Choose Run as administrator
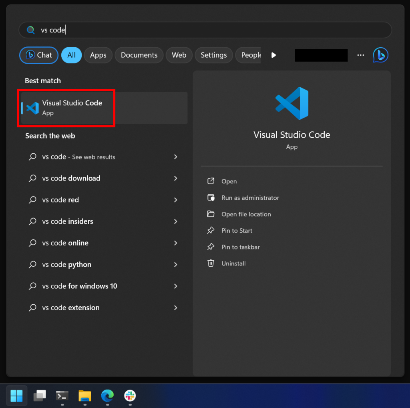 click(x=250, y=198)
